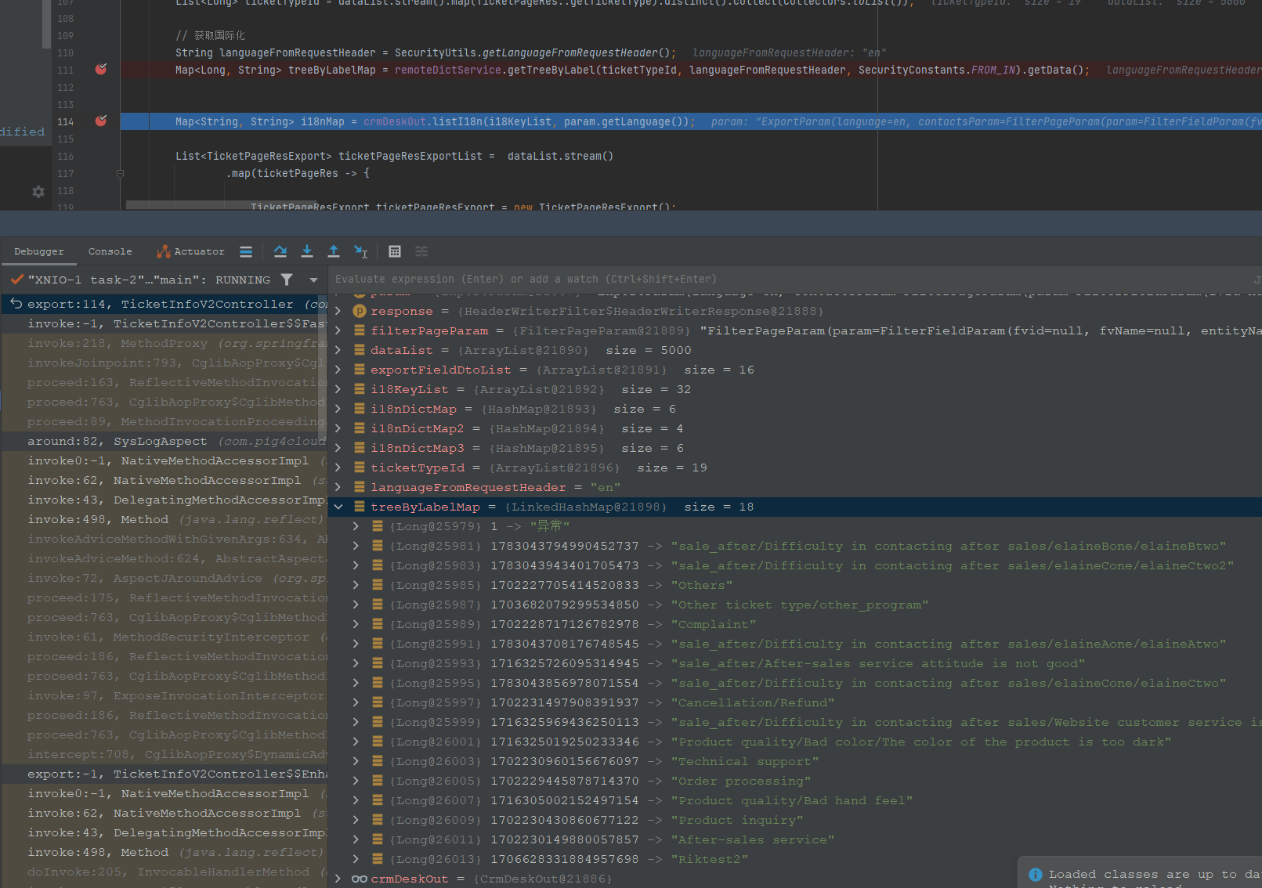The height and width of the screenshot is (888, 1262).
Task: Open the Debugger tab
Action: point(39,251)
